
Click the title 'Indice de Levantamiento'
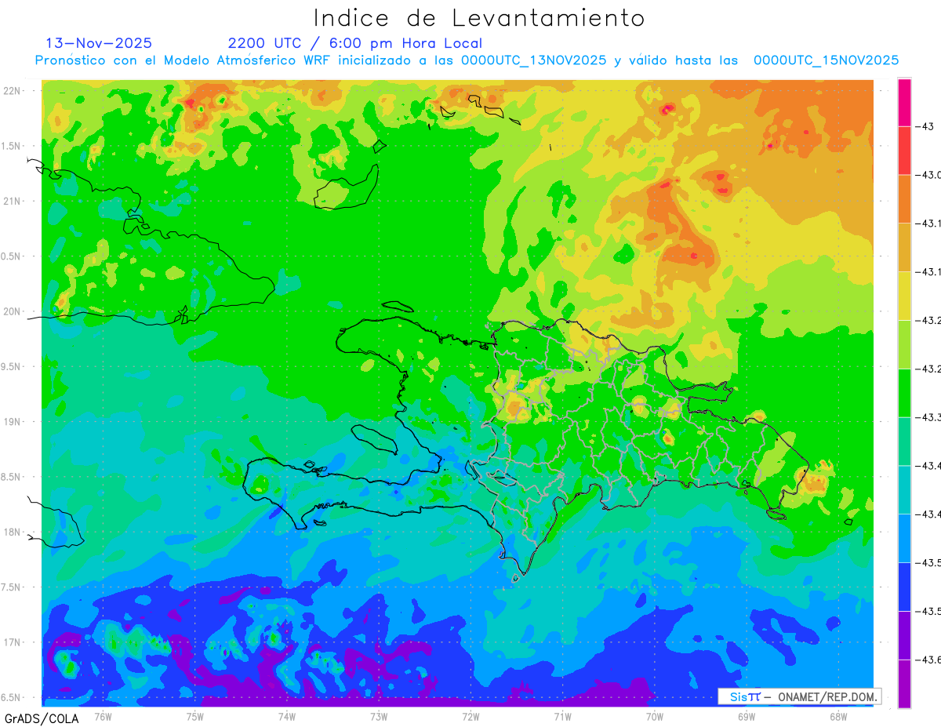pyautogui.click(x=479, y=18)
